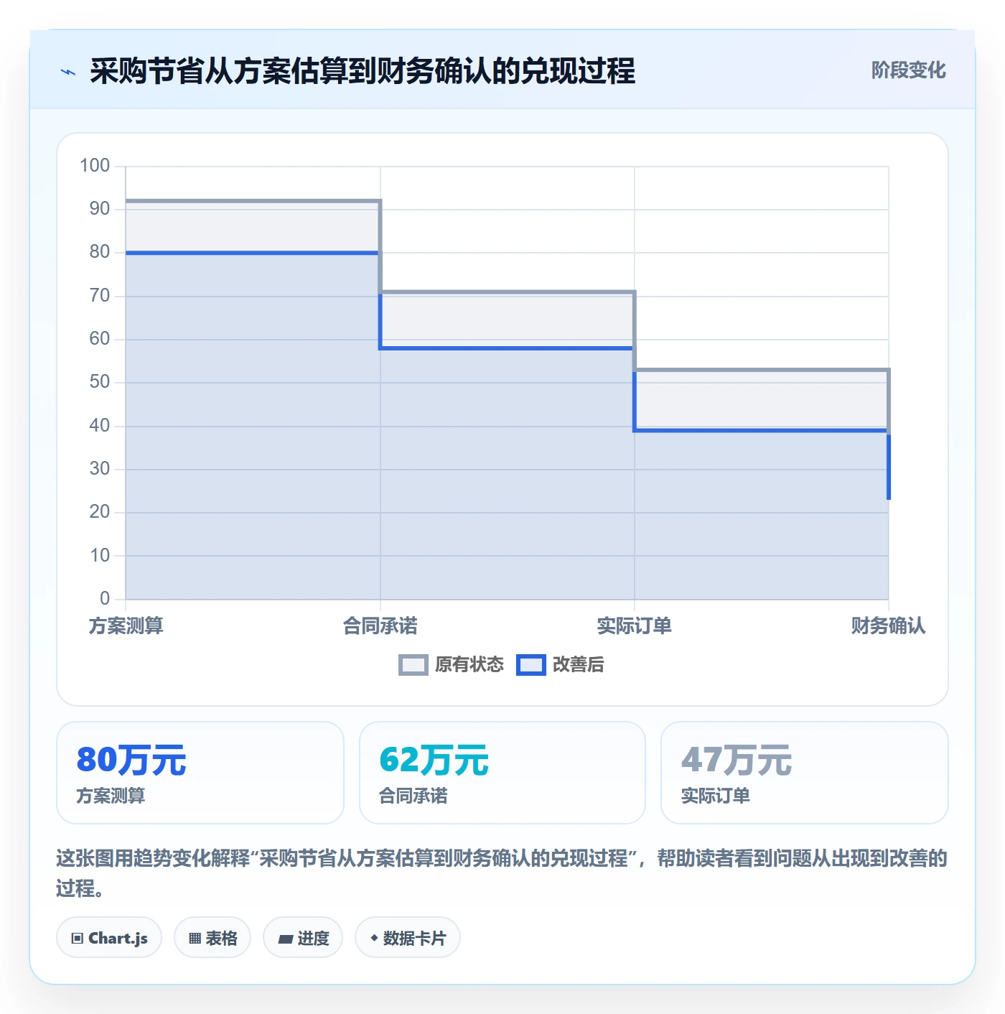This screenshot has height=1014, width=1005.
Task: Click the description paragraph starting 这张图用趋势变化解释
Action: 502,873
